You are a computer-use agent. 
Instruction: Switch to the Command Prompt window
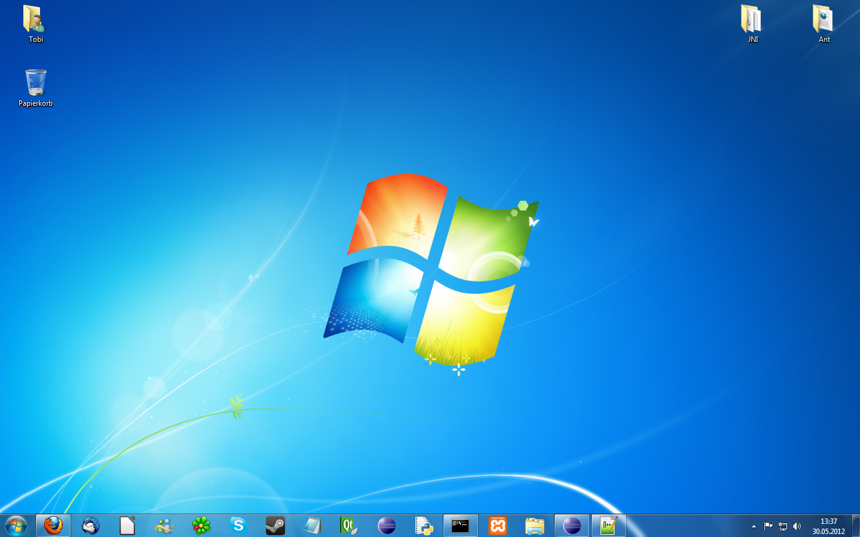click(x=460, y=526)
